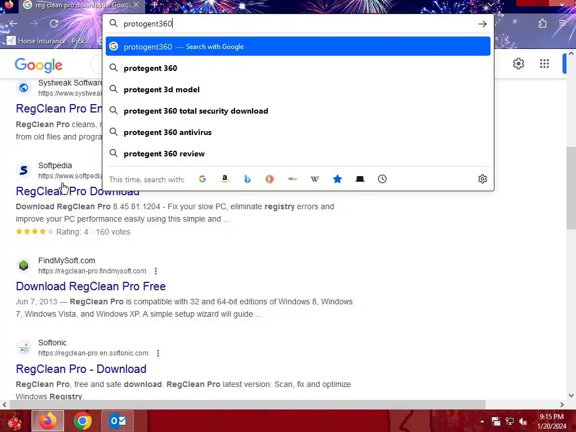Open the Firefox hamburger menu

coord(562,24)
